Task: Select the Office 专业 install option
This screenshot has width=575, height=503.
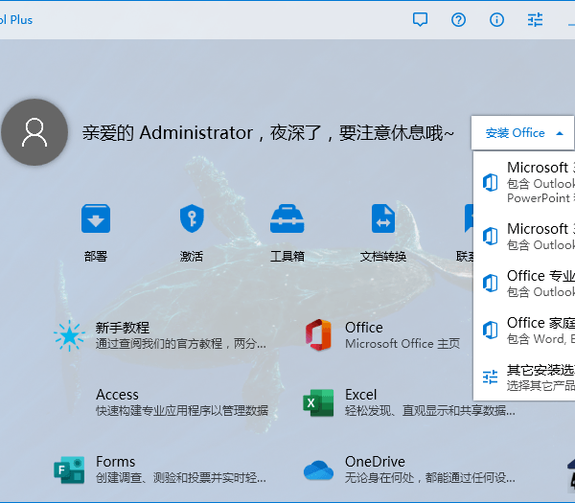Action: pos(525,284)
